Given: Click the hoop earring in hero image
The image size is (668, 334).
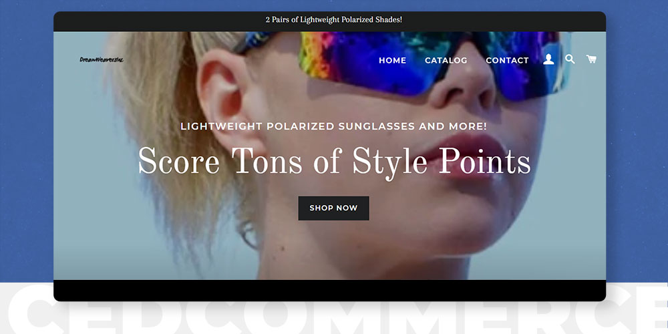Looking at the screenshot, I should (250, 235).
